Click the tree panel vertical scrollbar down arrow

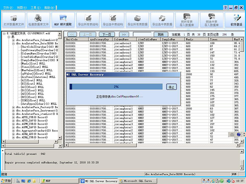[x=60, y=138]
